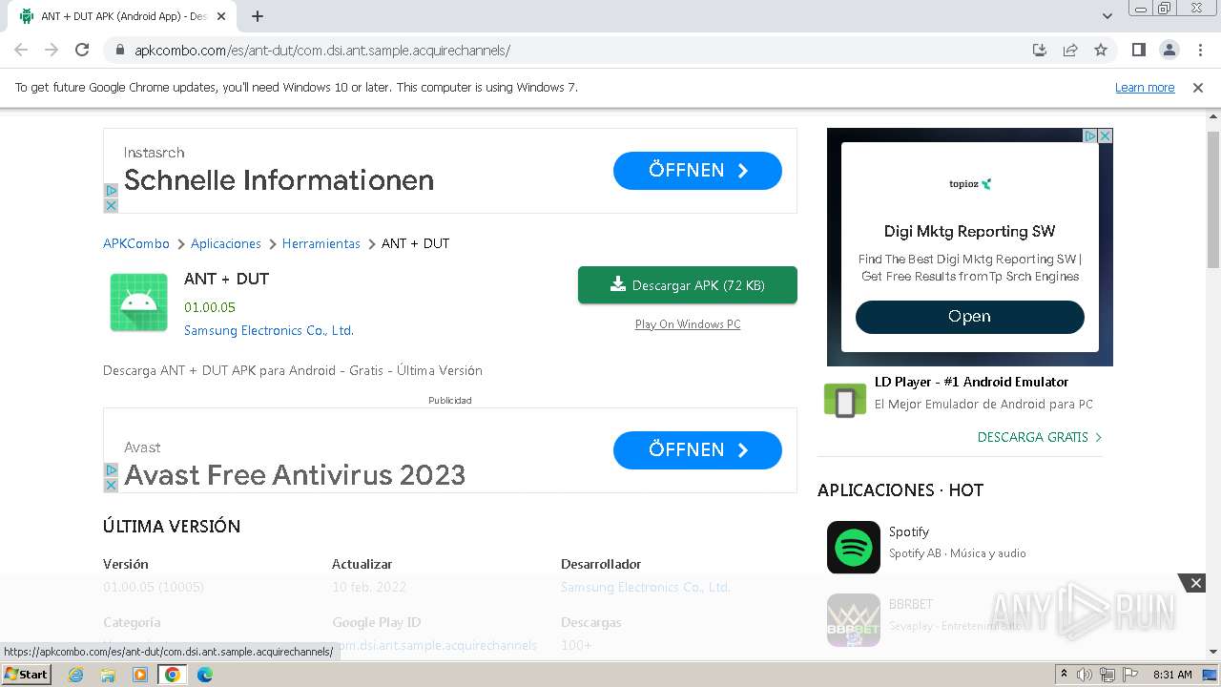Viewport: 1221px width, 687px height.
Task: Dismiss the Chrome update notification bar
Action: pos(1198,88)
